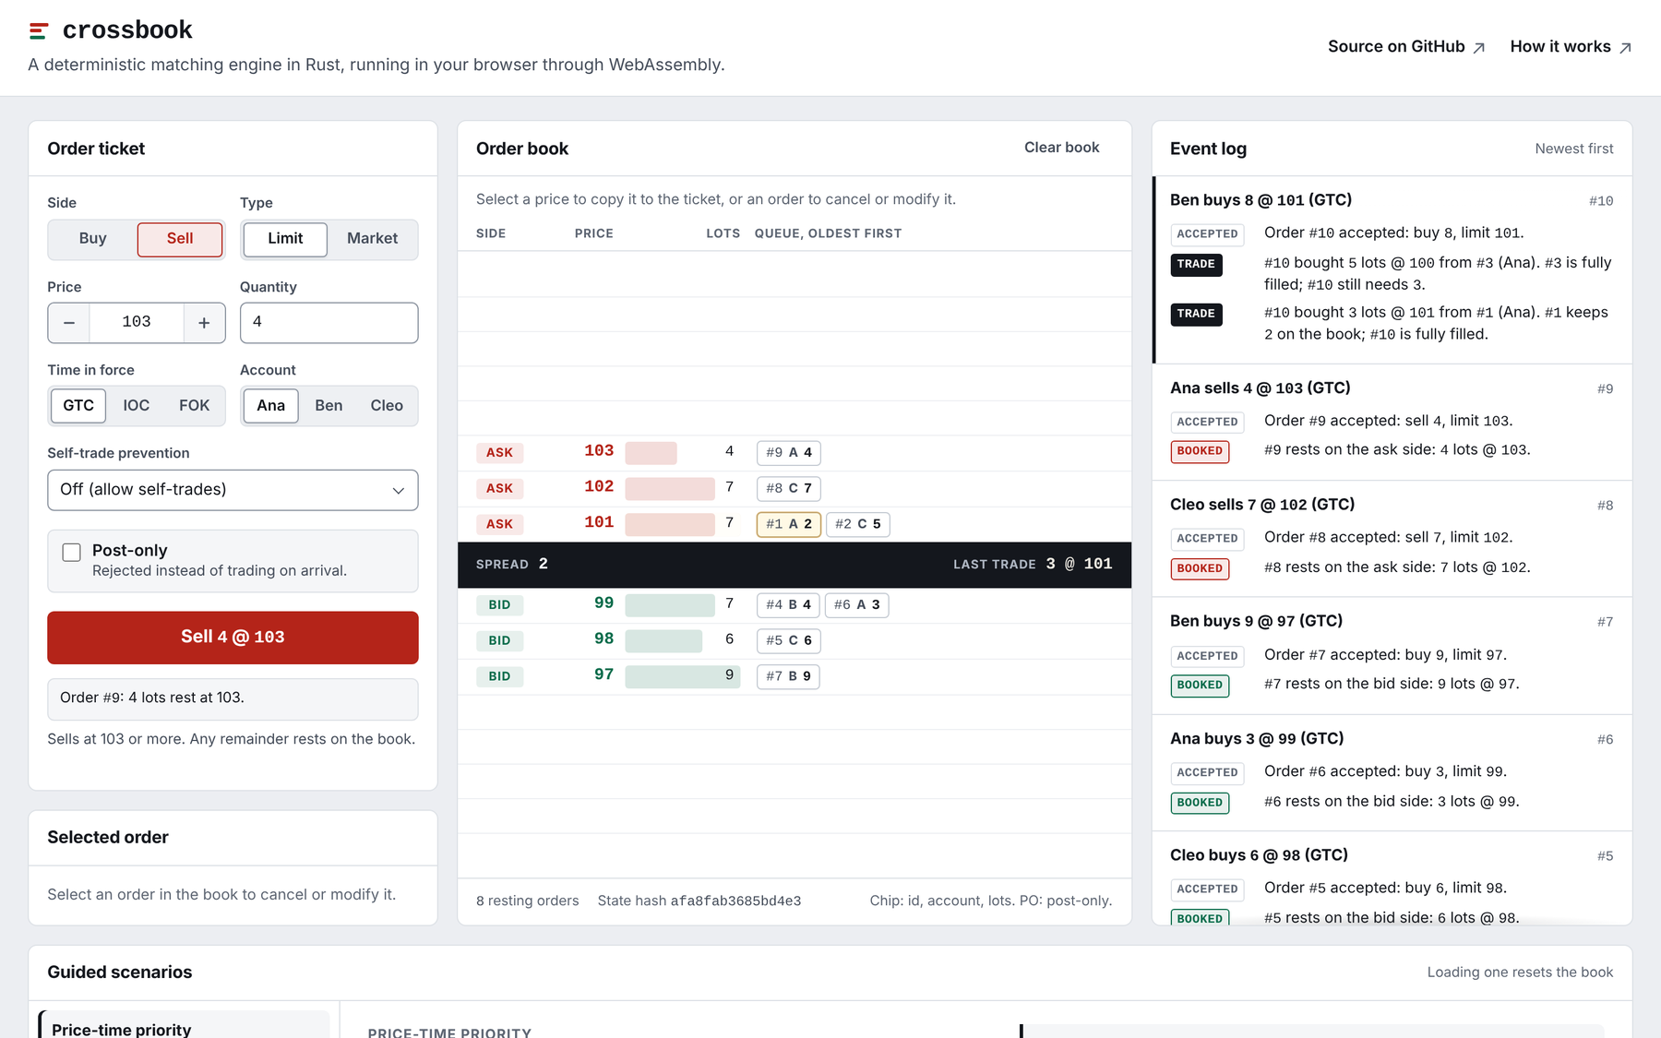Select order chip #7 B 9
The image size is (1661, 1038).
point(789,676)
